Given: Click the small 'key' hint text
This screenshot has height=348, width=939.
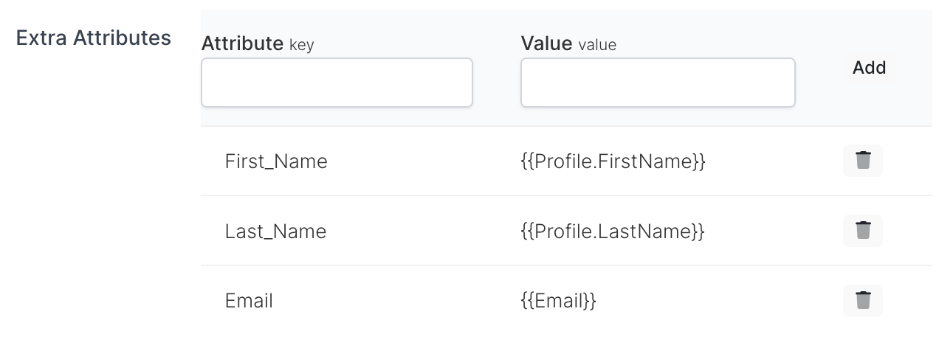Looking at the screenshot, I should tap(301, 45).
